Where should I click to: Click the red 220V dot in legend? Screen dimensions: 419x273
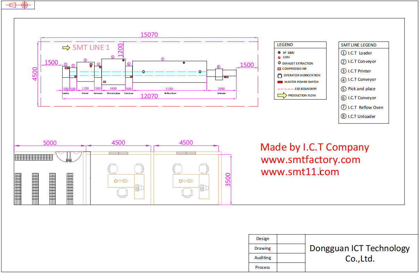[x=279, y=57]
